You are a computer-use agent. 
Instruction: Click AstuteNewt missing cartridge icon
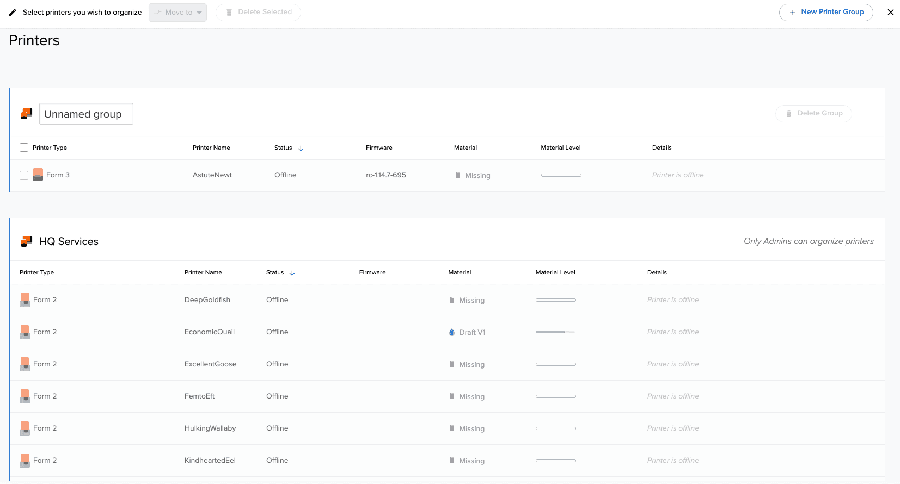[x=458, y=175]
